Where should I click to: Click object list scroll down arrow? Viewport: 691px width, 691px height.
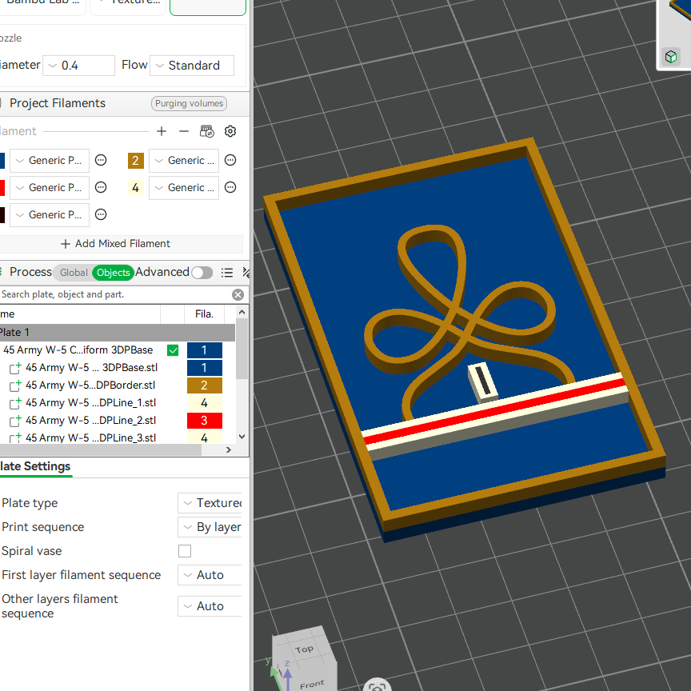pyautogui.click(x=242, y=437)
